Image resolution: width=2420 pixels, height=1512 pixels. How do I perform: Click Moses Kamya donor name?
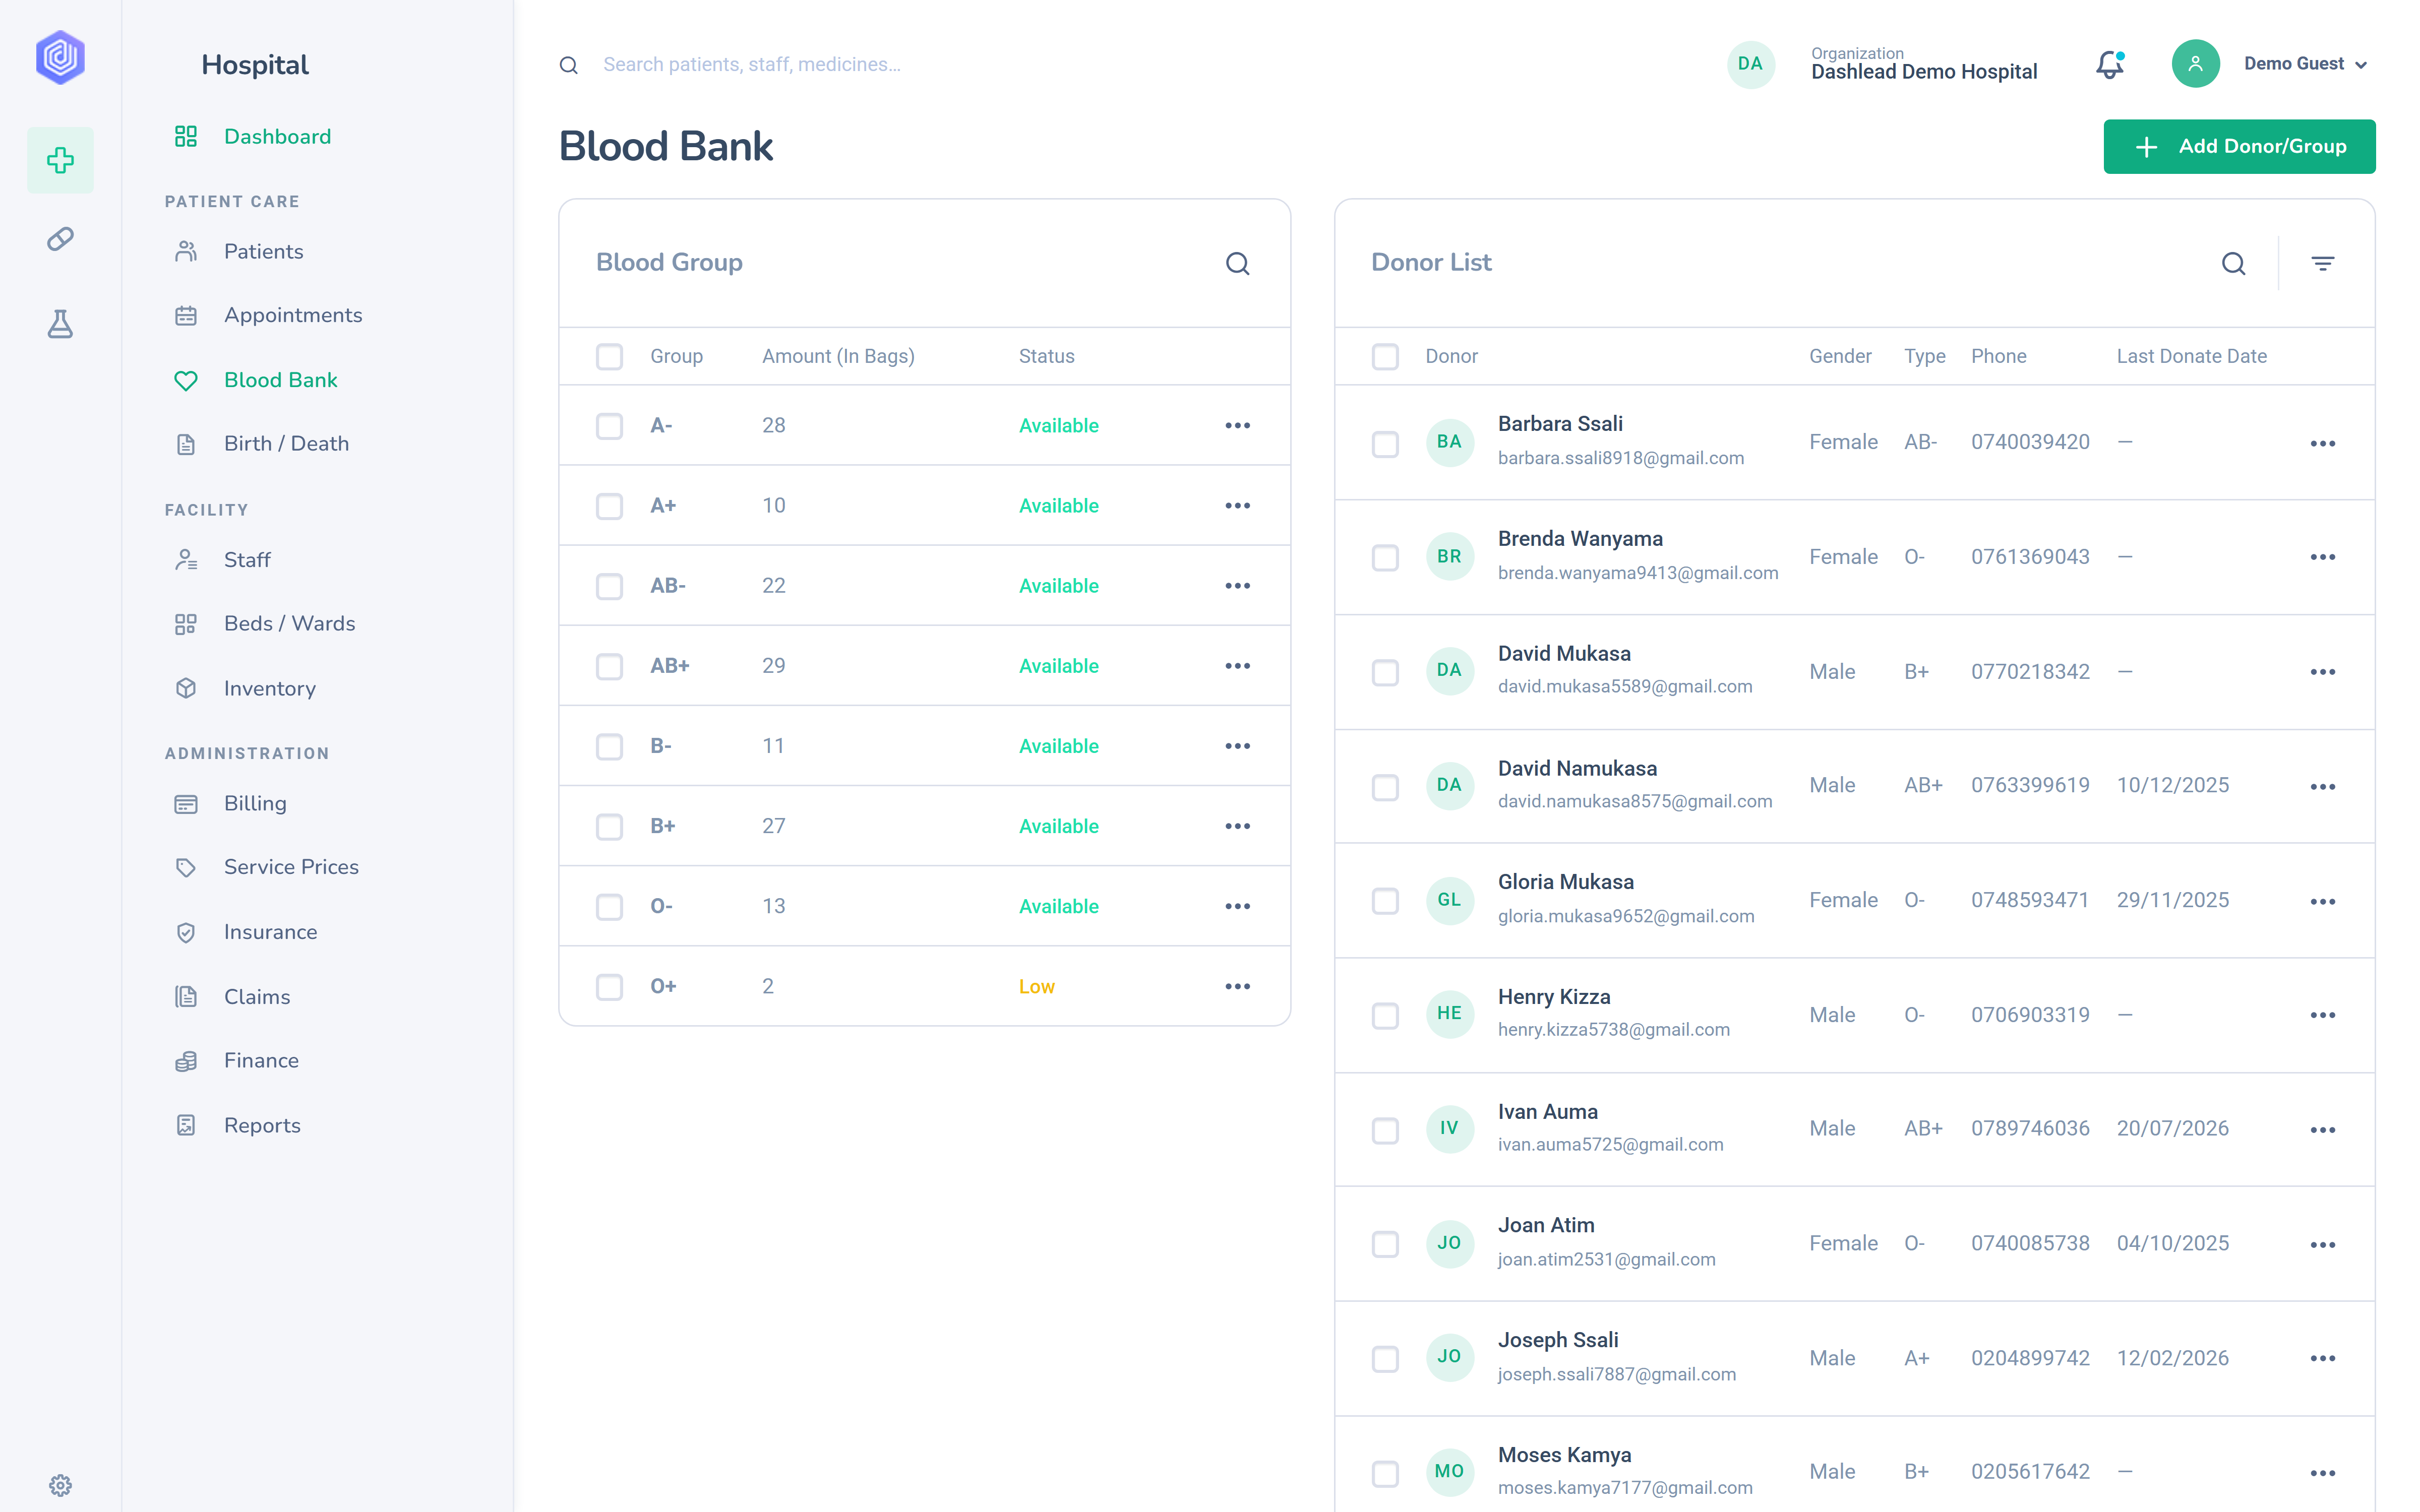(1564, 1455)
